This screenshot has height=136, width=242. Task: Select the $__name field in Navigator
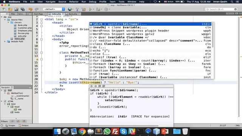click(x=19, y=99)
